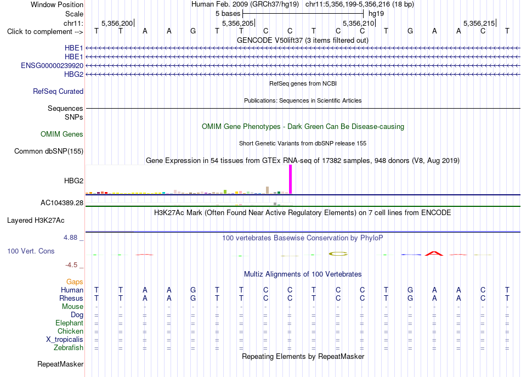Click the 5,356,205 ruler position
The width and height of the screenshot is (521, 377).
coord(237,23)
